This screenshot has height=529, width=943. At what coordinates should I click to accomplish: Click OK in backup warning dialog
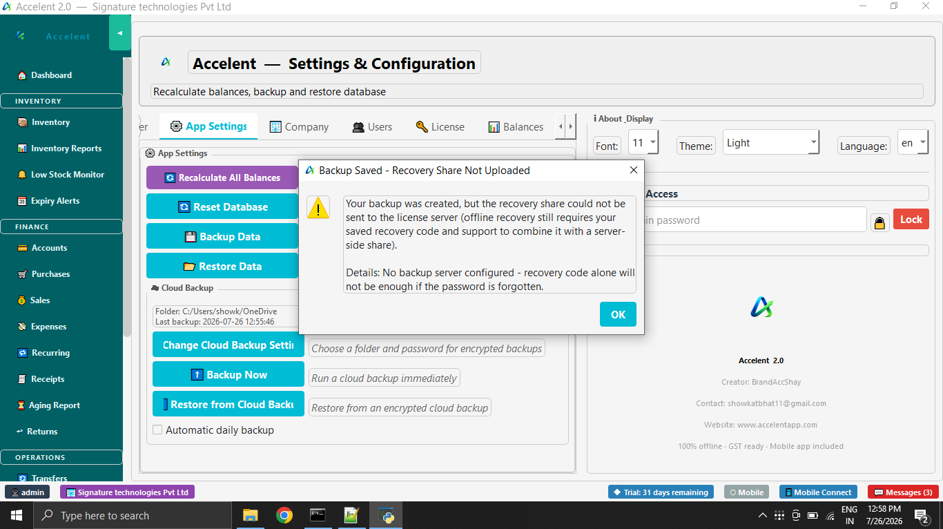pyautogui.click(x=618, y=314)
